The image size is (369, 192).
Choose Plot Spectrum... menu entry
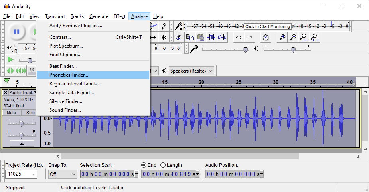click(x=93, y=46)
